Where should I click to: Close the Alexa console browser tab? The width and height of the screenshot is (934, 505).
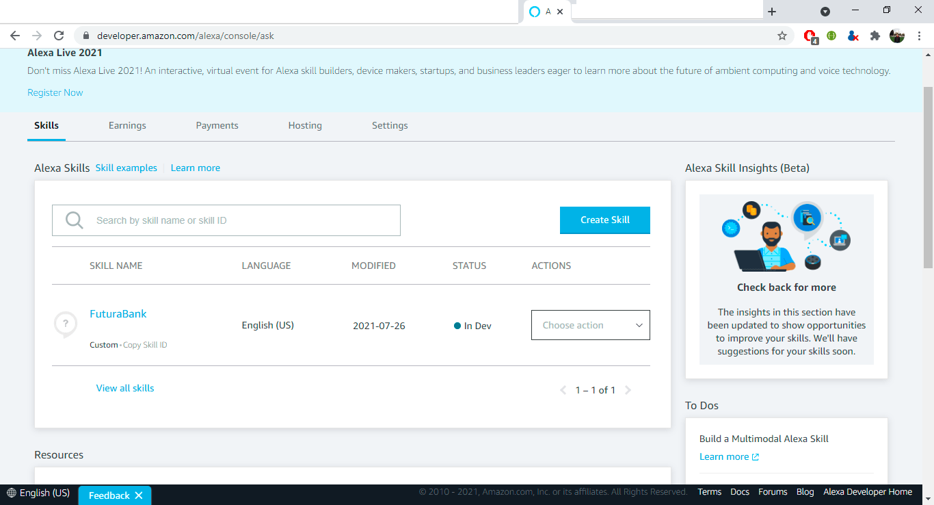[560, 12]
